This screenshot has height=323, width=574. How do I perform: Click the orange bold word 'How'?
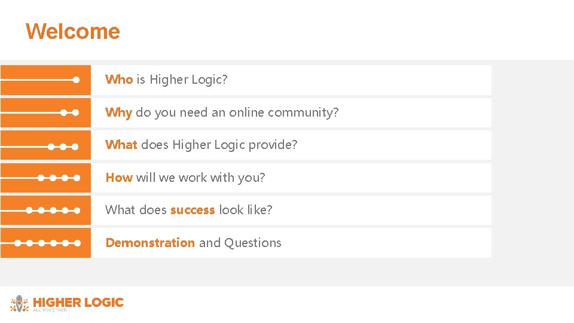coord(119,178)
